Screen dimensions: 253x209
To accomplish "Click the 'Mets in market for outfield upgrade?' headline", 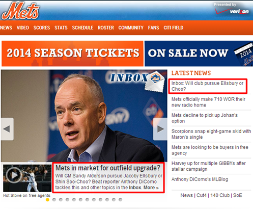I will pos(108,168).
